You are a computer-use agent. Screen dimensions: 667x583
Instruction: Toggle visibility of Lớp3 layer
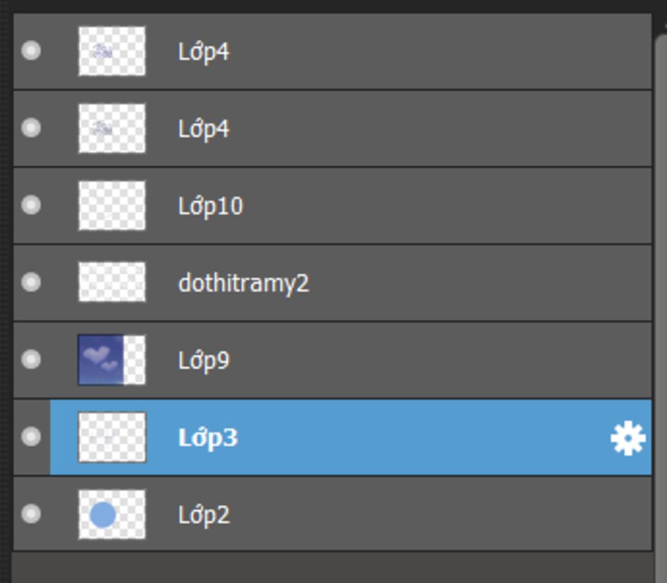click(31, 437)
